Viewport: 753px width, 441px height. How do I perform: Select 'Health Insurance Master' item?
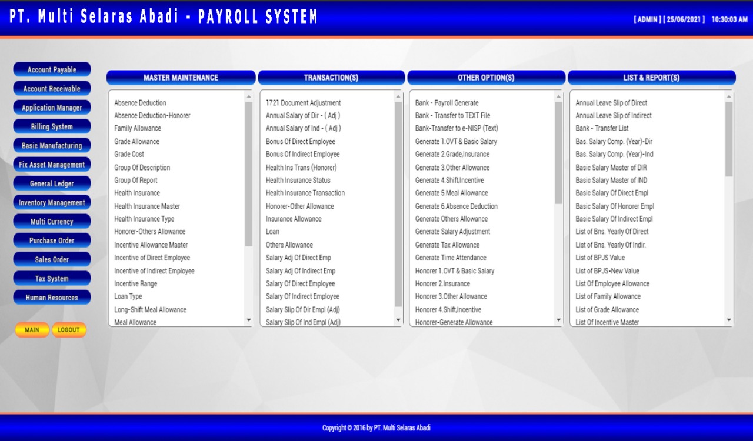tap(147, 206)
